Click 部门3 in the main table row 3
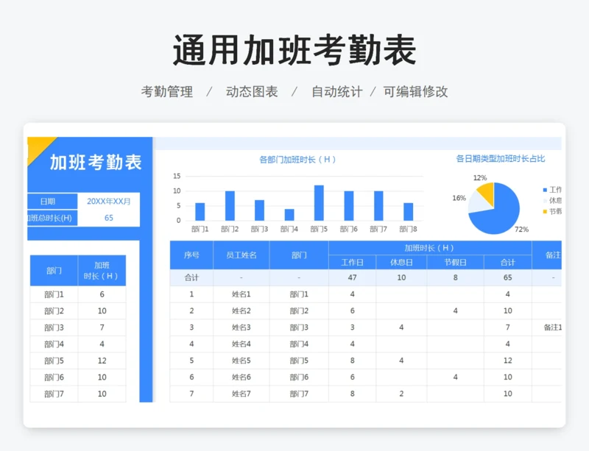This screenshot has height=451, width=589. [299, 327]
